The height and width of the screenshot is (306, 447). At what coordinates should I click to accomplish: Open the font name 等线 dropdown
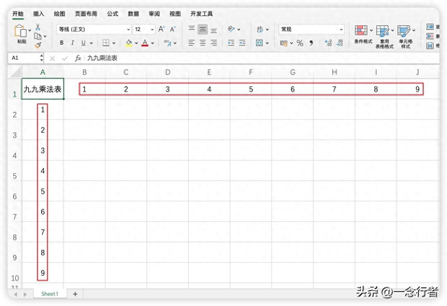pyautogui.click(x=128, y=30)
